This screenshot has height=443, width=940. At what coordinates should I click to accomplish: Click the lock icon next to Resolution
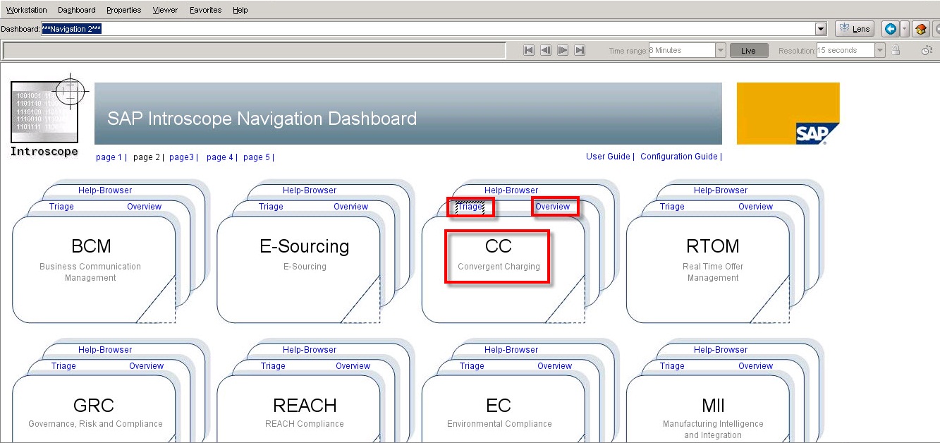(x=896, y=50)
